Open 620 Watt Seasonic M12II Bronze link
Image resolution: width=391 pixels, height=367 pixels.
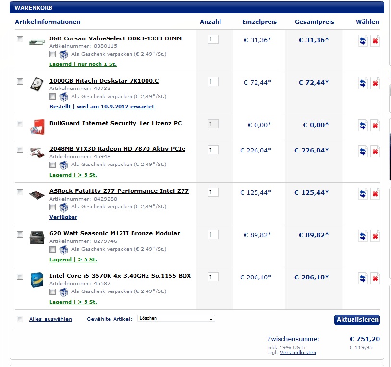[x=115, y=233]
